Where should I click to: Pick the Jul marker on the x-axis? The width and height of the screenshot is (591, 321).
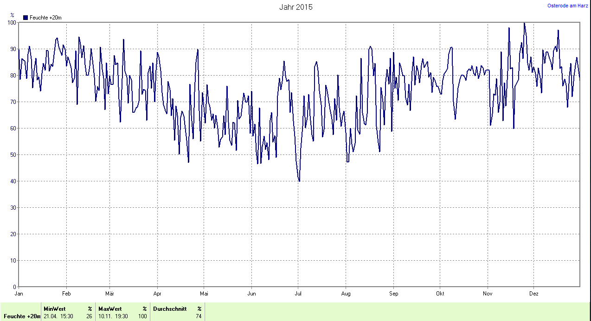point(298,293)
